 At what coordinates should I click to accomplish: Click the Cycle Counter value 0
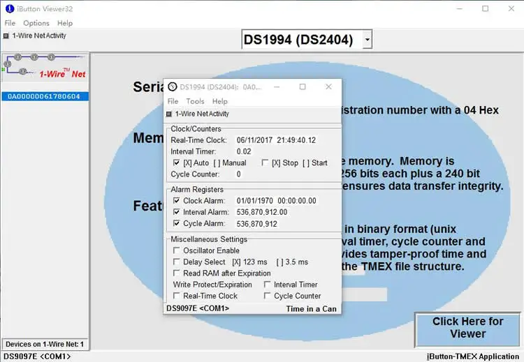point(239,174)
